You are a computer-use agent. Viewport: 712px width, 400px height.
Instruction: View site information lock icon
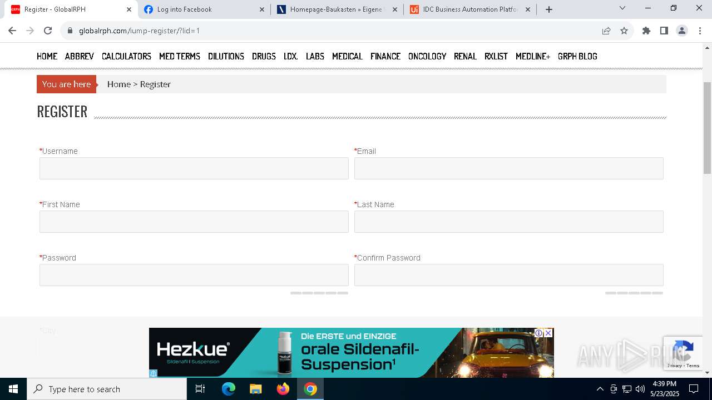[x=70, y=31]
